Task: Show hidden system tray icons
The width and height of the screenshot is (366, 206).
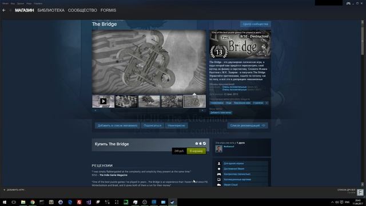Action: [332, 202]
